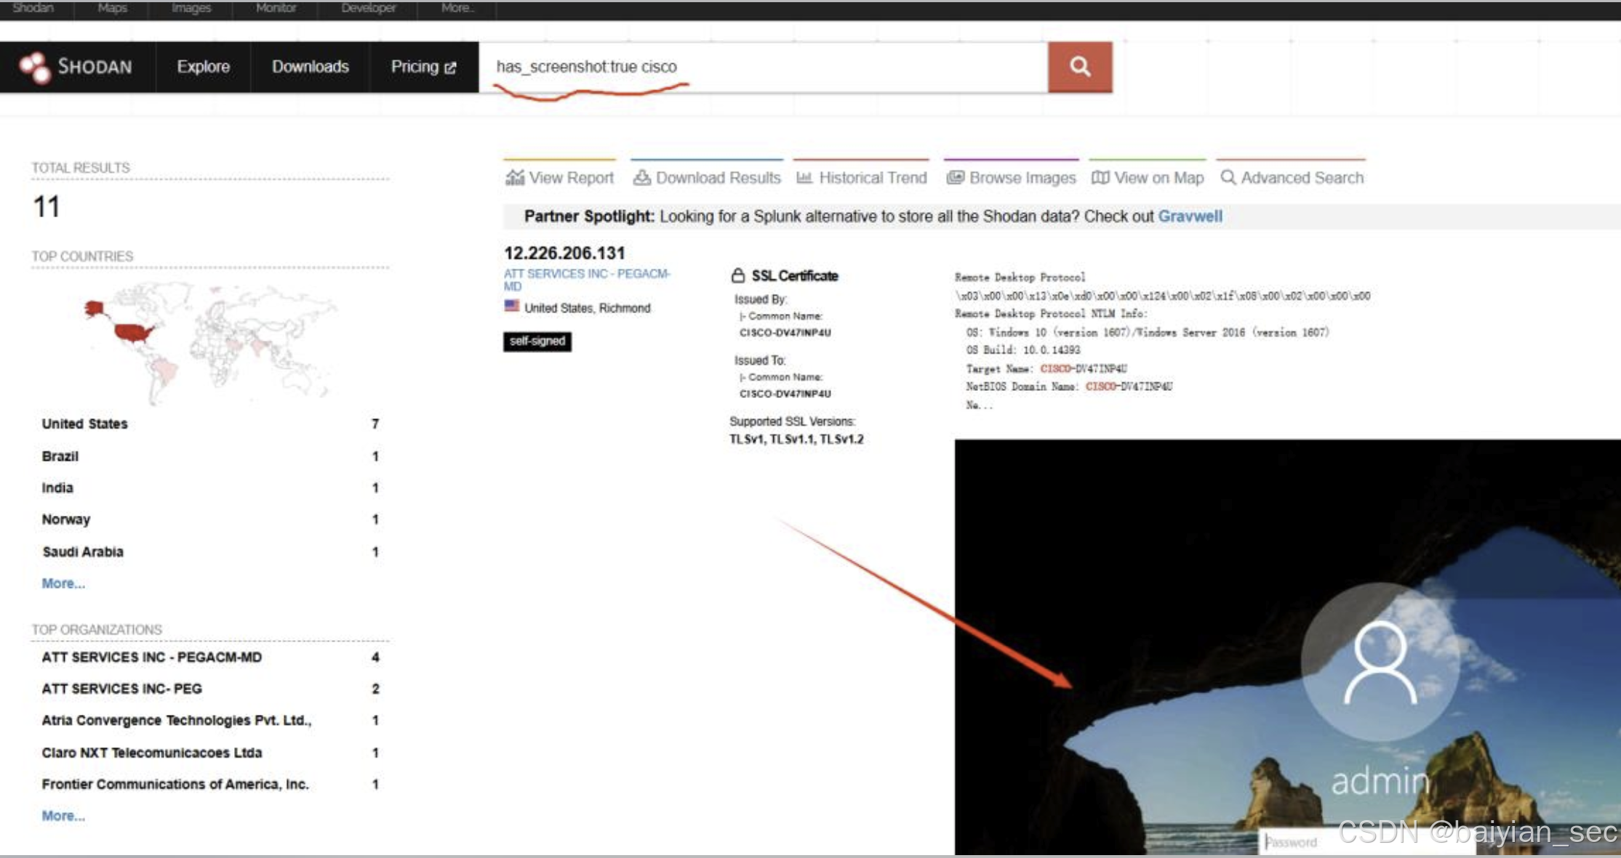Open the Explore menu item
1621x858 pixels.
pyautogui.click(x=203, y=67)
